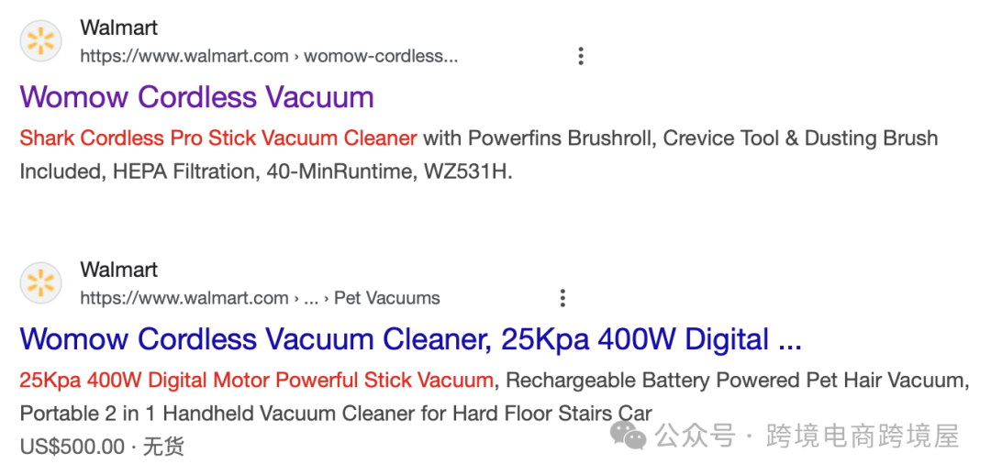Screen dimensions: 991x475
Task: Click the Walmart favicon on first result
Action: (x=41, y=41)
